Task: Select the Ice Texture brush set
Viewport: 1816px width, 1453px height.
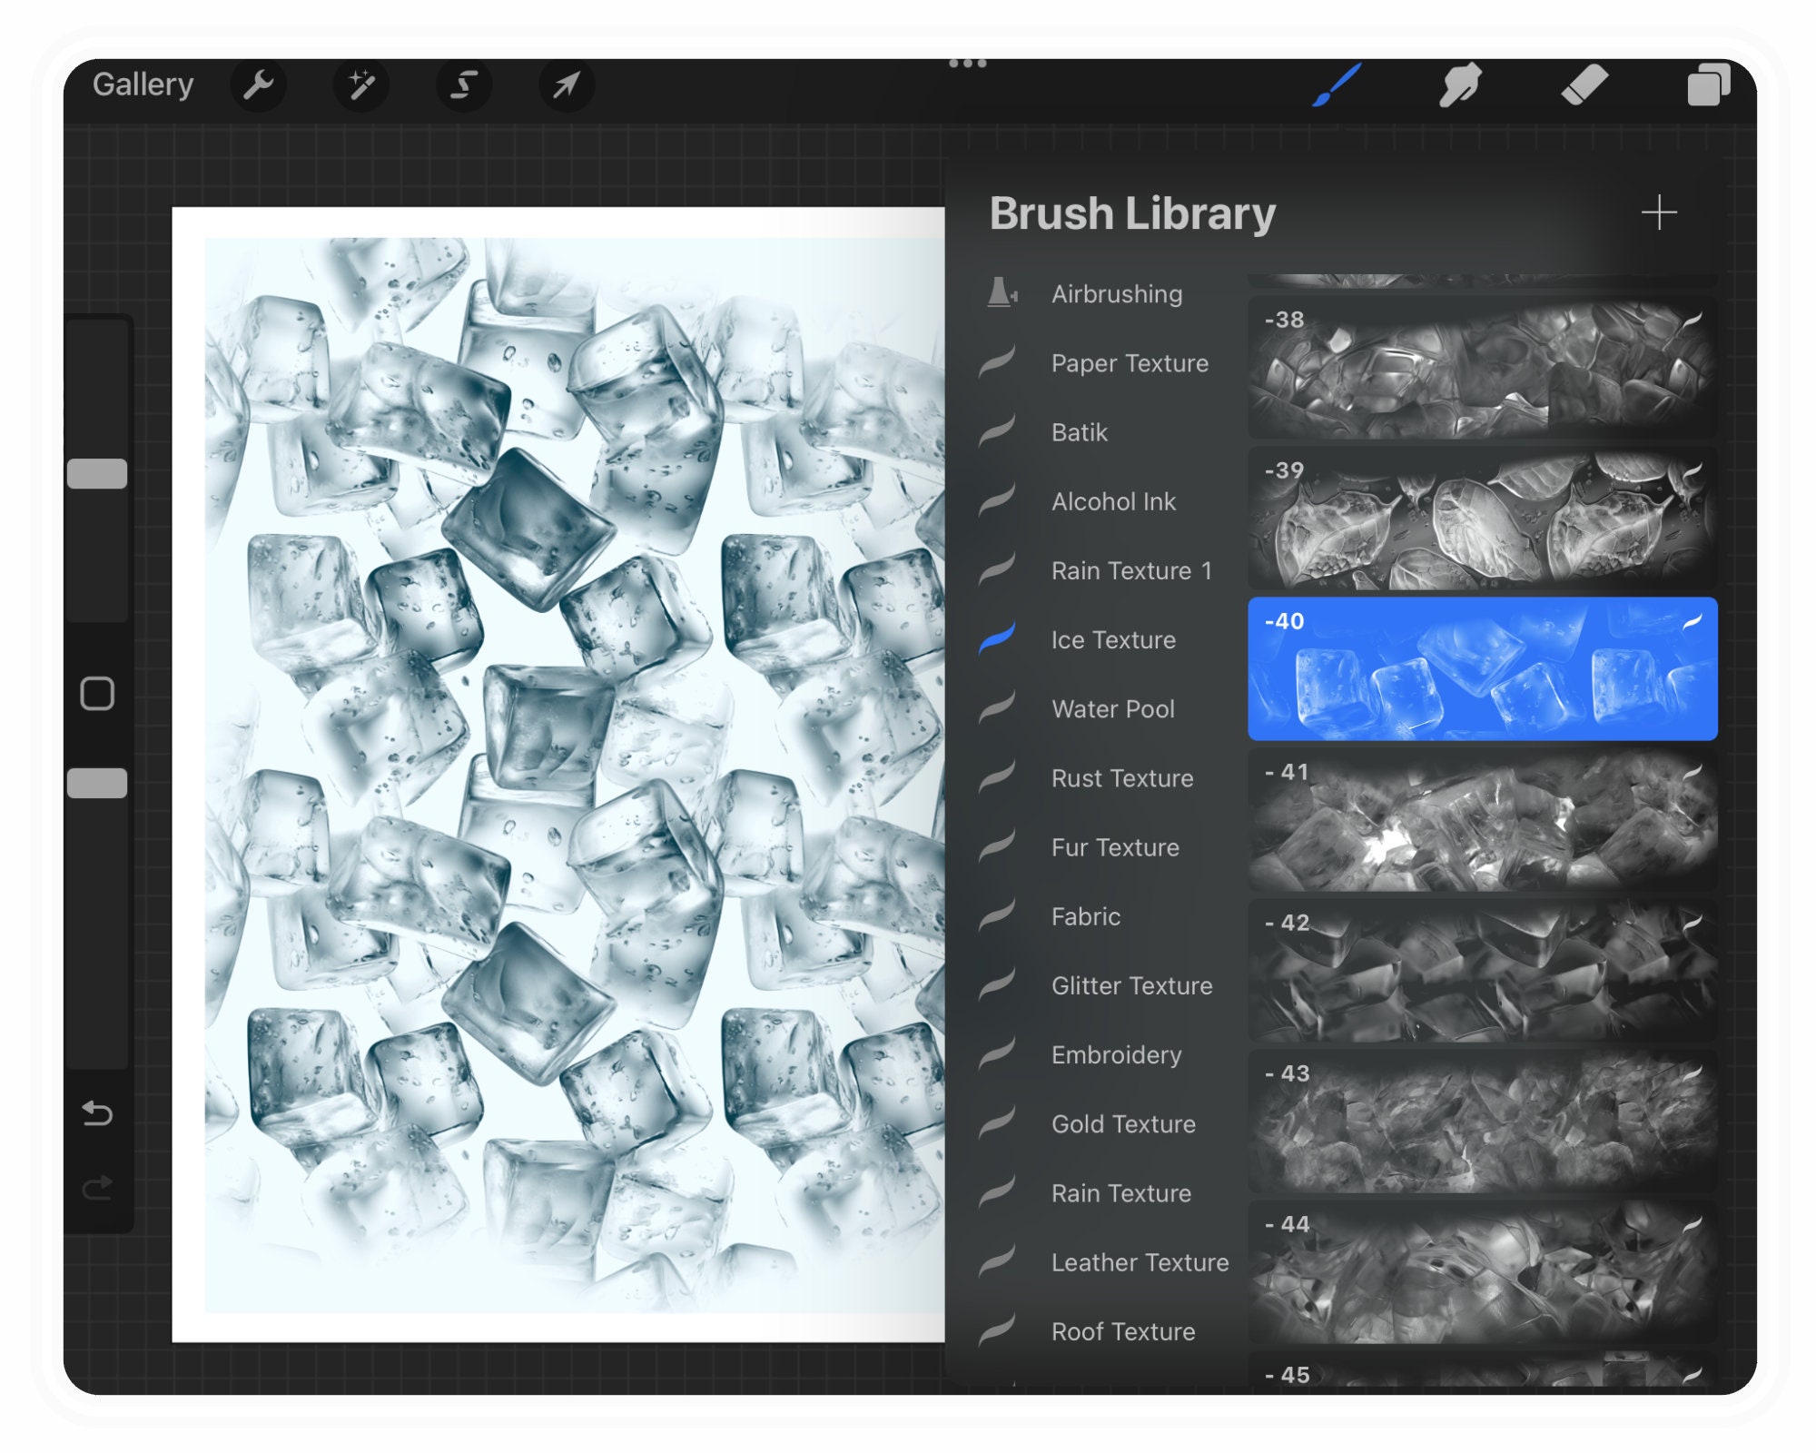Action: coord(1111,639)
